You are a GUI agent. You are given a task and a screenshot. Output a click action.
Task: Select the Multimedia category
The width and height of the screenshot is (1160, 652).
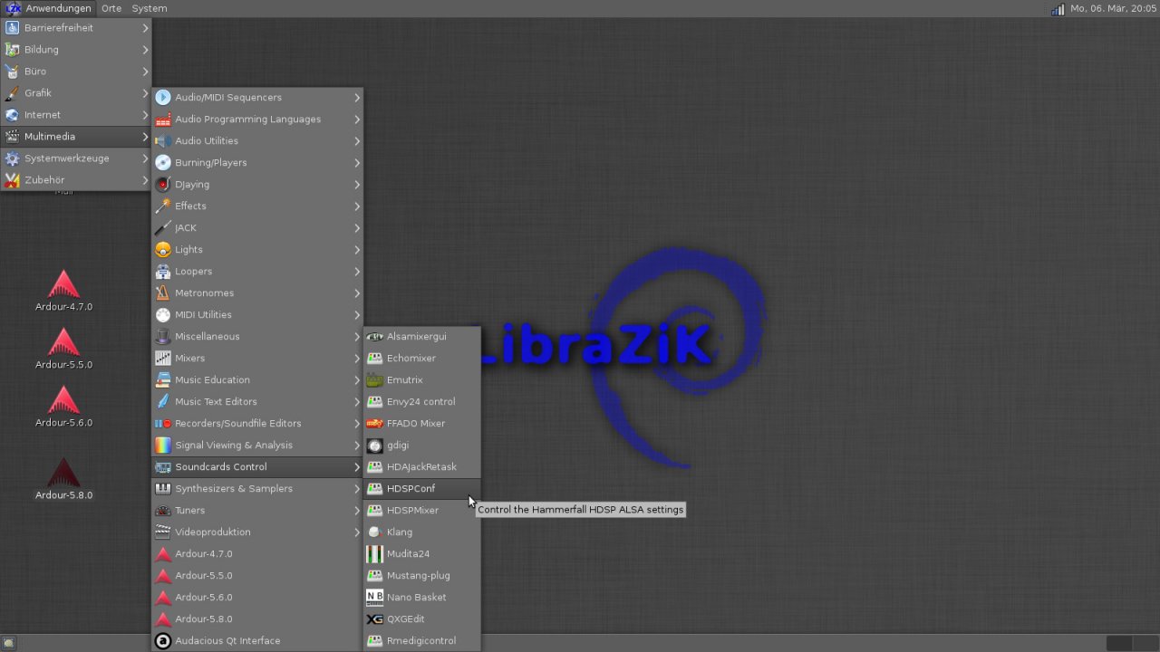[x=76, y=137]
